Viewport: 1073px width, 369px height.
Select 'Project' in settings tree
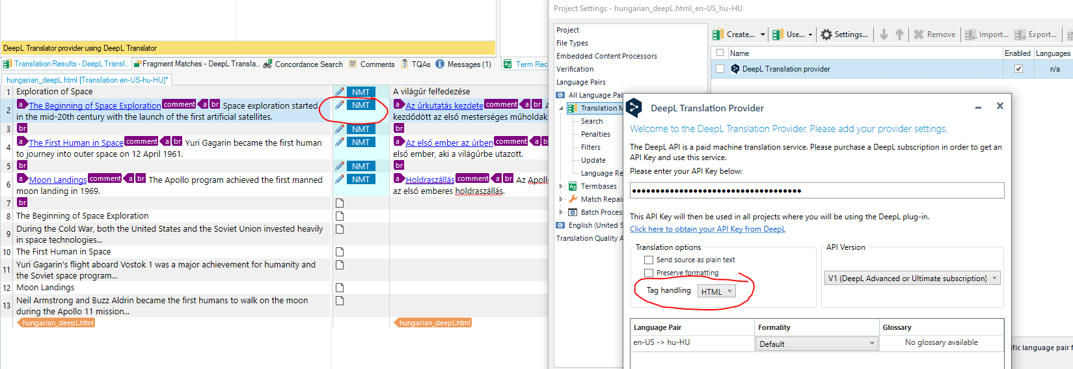pyautogui.click(x=567, y=30)
